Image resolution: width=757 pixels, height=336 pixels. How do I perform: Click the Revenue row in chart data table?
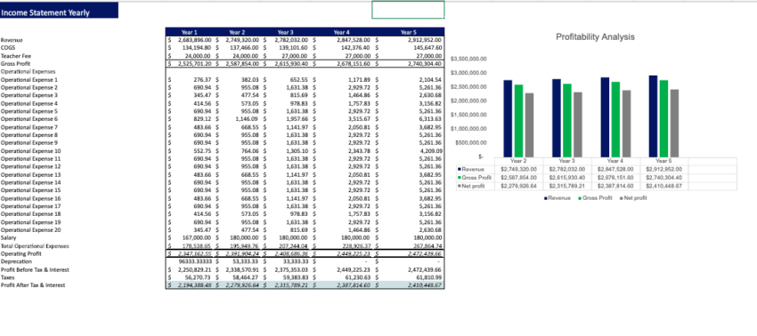click(x=596, y=169)
